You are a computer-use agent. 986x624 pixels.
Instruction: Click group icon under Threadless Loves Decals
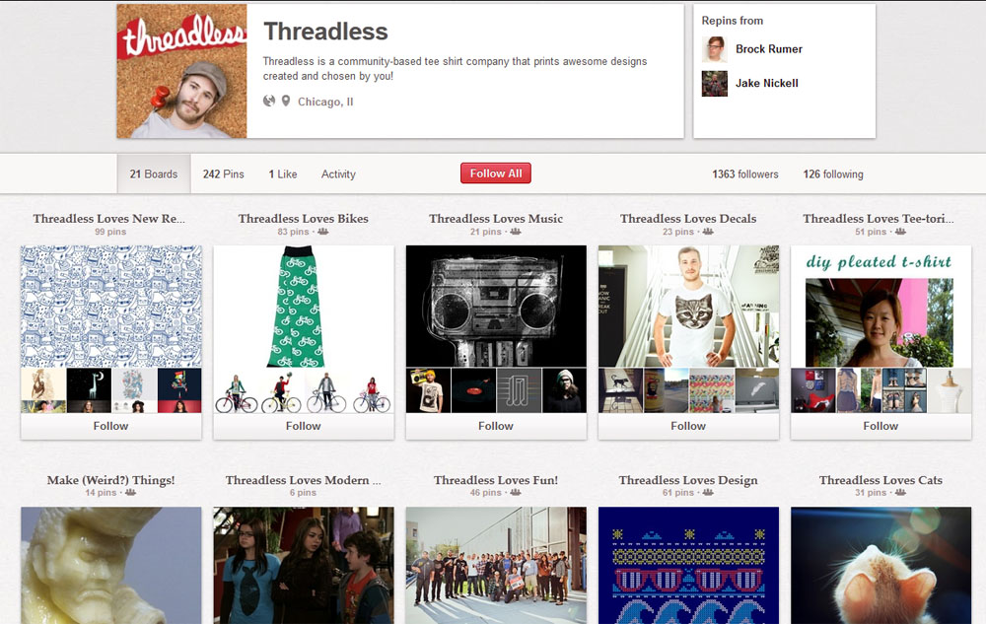pos(708,232)
